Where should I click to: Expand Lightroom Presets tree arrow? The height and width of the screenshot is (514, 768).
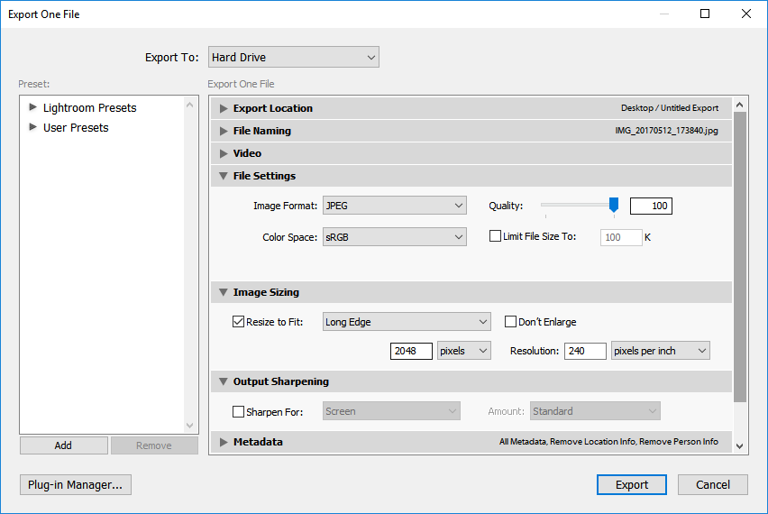tap(32, 106)
